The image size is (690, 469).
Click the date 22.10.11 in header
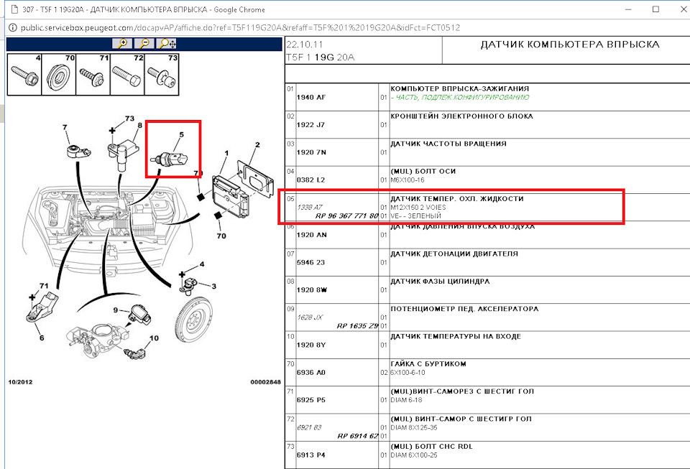click(305, 45)
